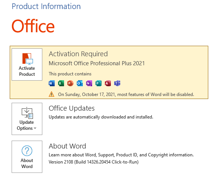Click the About Word heading text
Screen dimensions: 221x177
click(67, 146)
